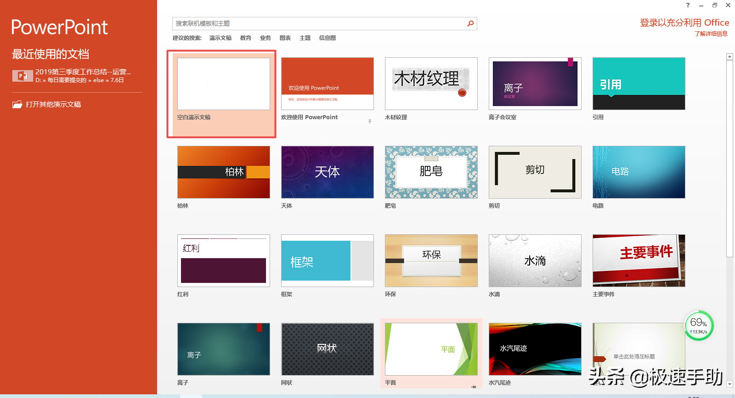Choose the 肥皂 template

tap(431, 172)
